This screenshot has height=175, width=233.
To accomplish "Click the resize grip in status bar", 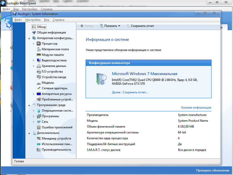I will pos(219,163).
